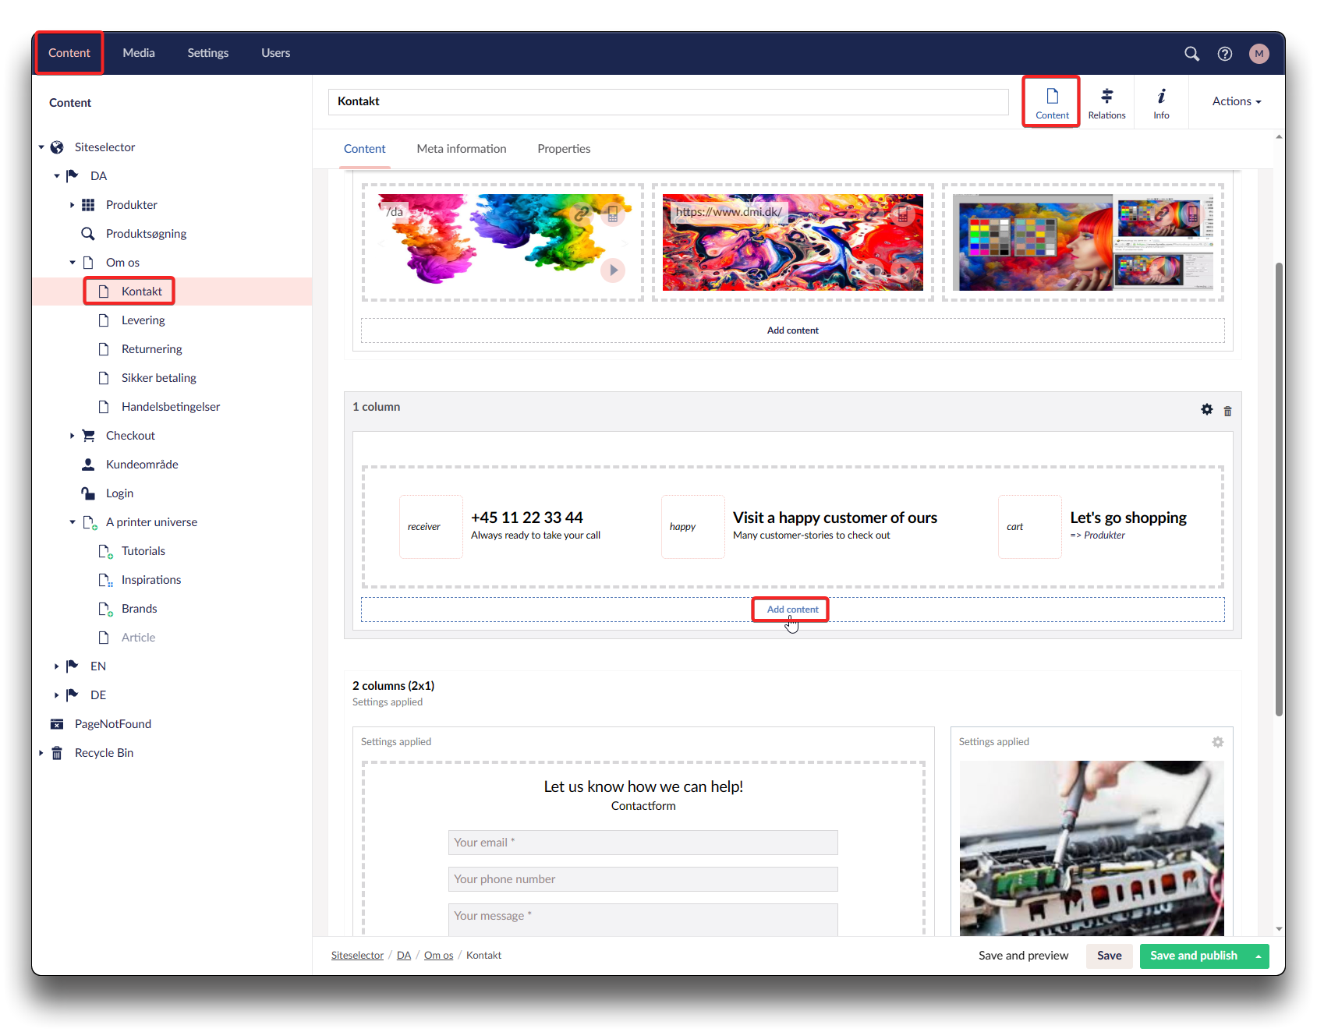
Task: Open the Relations app icon
Action: coord(1106,102)
